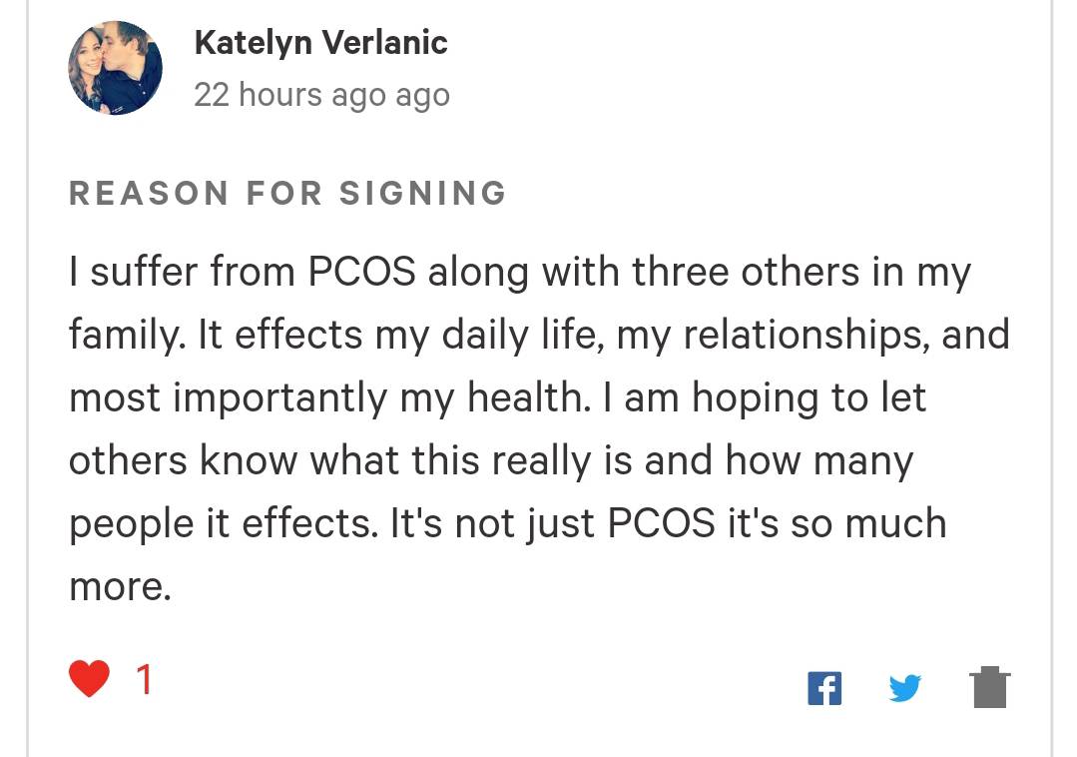Click the like count number 1
The image size is (1077, 757).
click(144, 679)
